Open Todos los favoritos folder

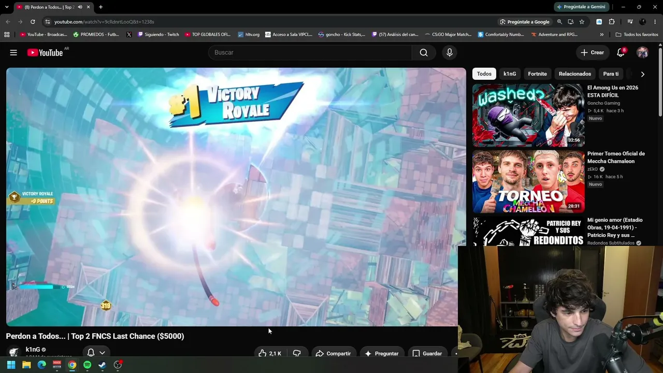[637, 35]
